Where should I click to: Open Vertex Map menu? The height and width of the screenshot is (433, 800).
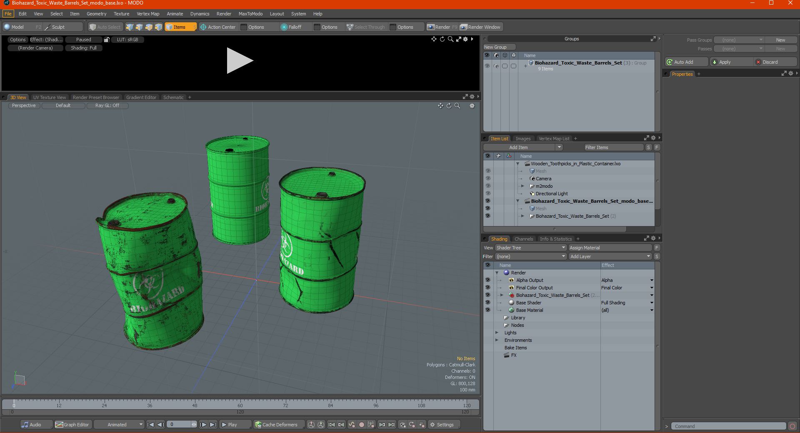(148, 14)
